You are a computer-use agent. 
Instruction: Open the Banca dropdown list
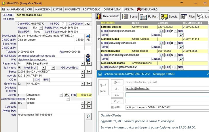[83, 71]
